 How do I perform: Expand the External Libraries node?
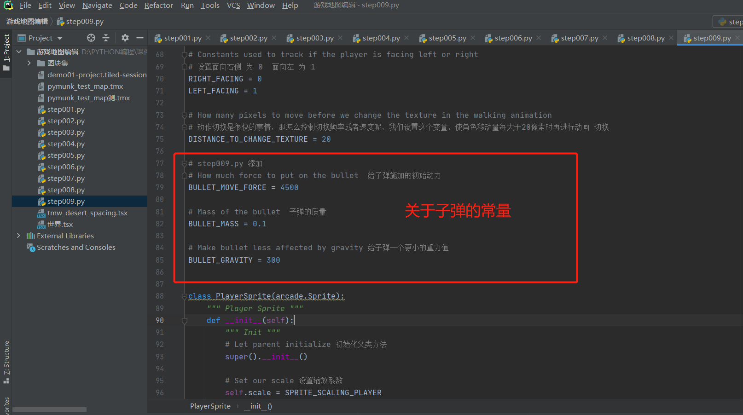[18, 236]
